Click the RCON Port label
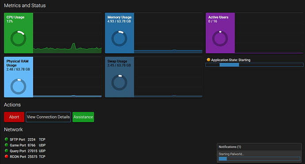The height and width of the screenshot is (164, 305). coord(18,156)
